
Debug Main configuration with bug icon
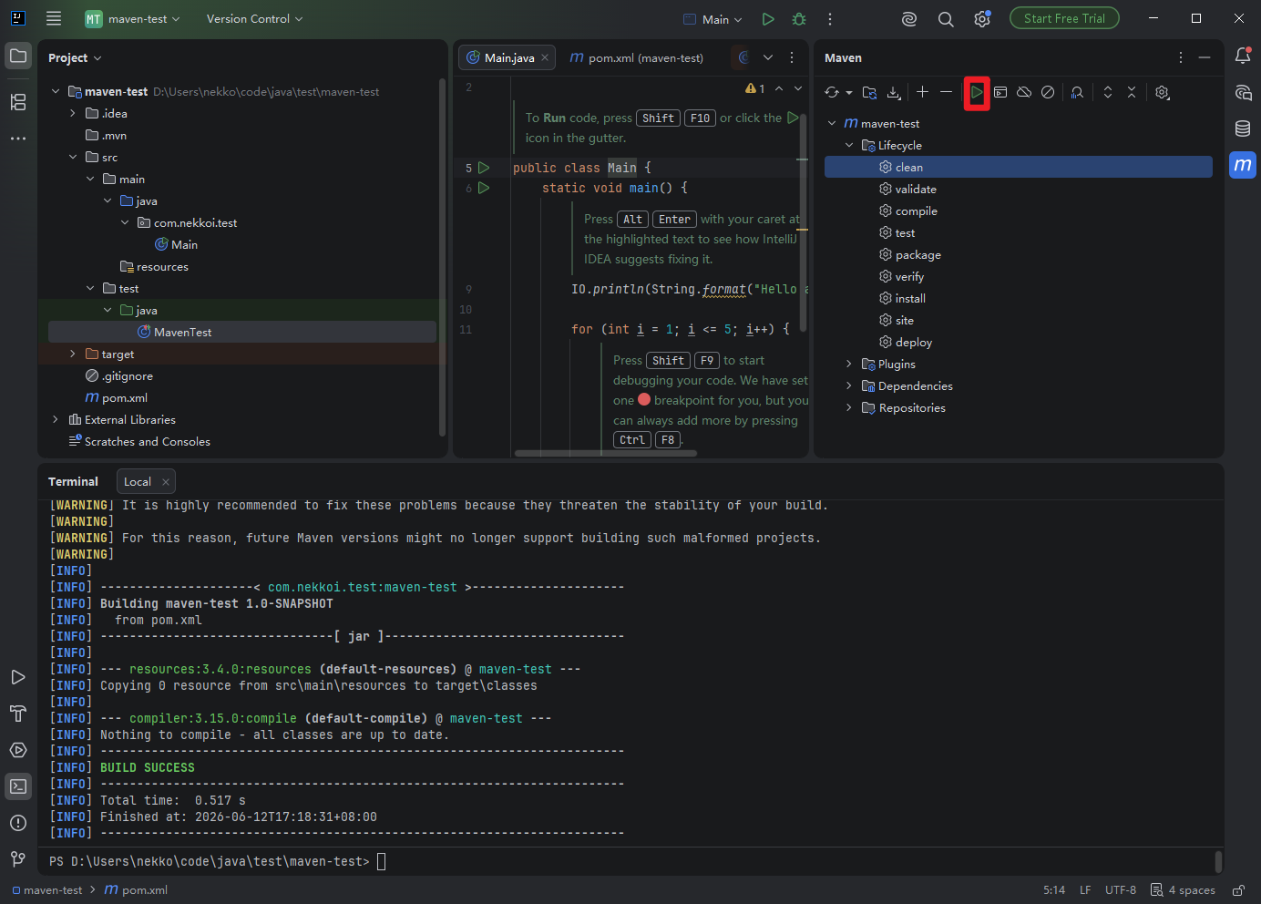[x=799, y=19]
